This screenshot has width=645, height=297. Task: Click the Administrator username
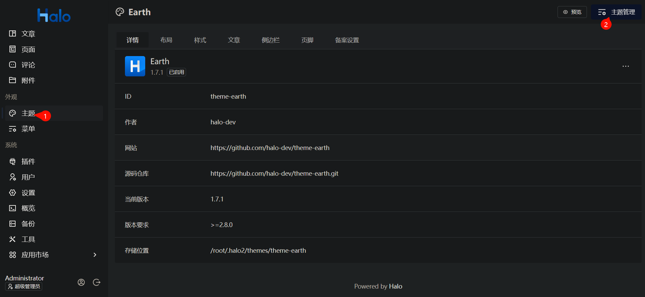tap(24, 278)
